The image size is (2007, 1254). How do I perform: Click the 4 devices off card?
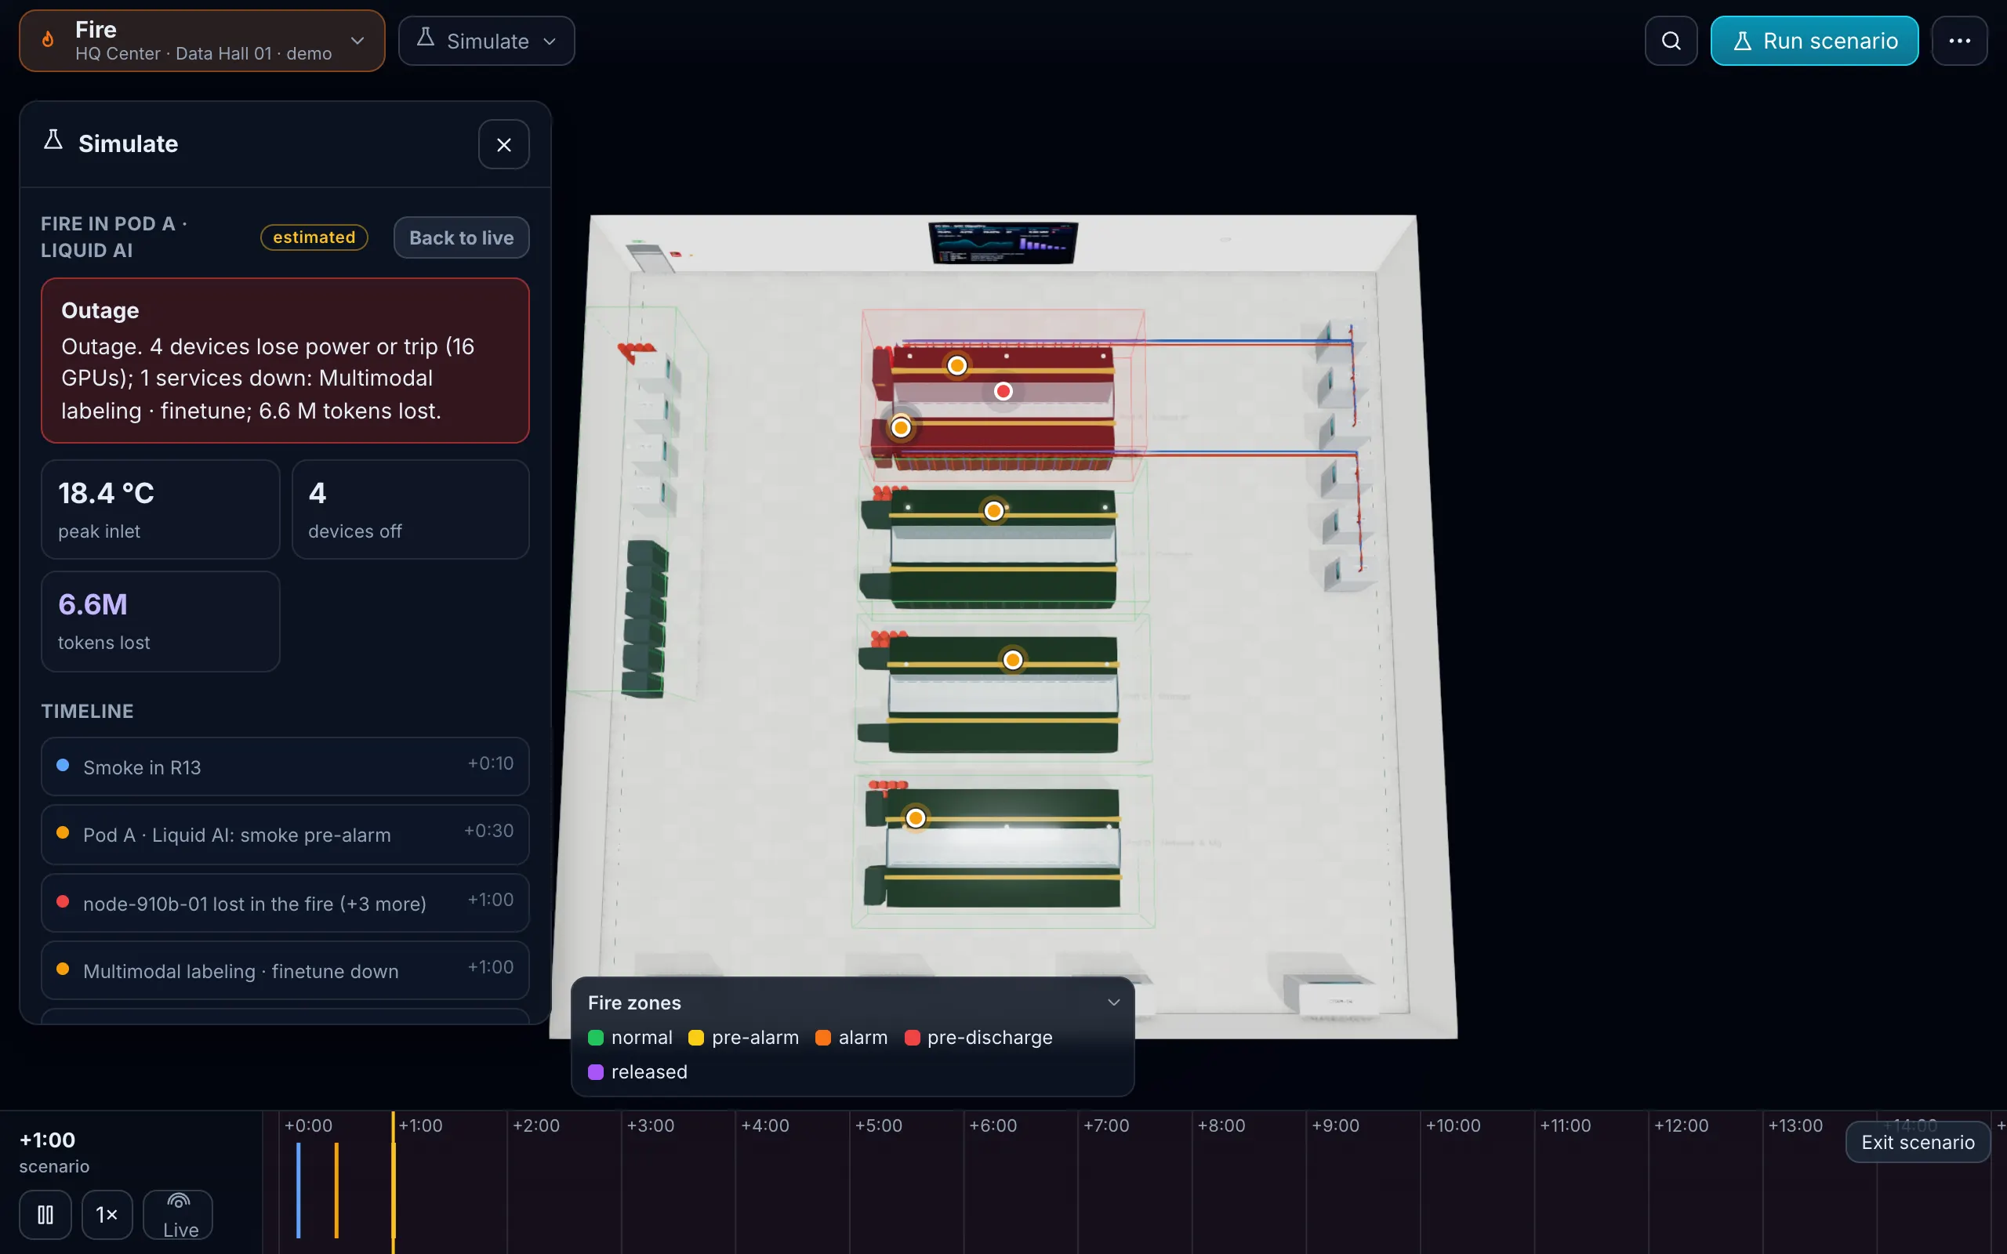tap(411, 509)
